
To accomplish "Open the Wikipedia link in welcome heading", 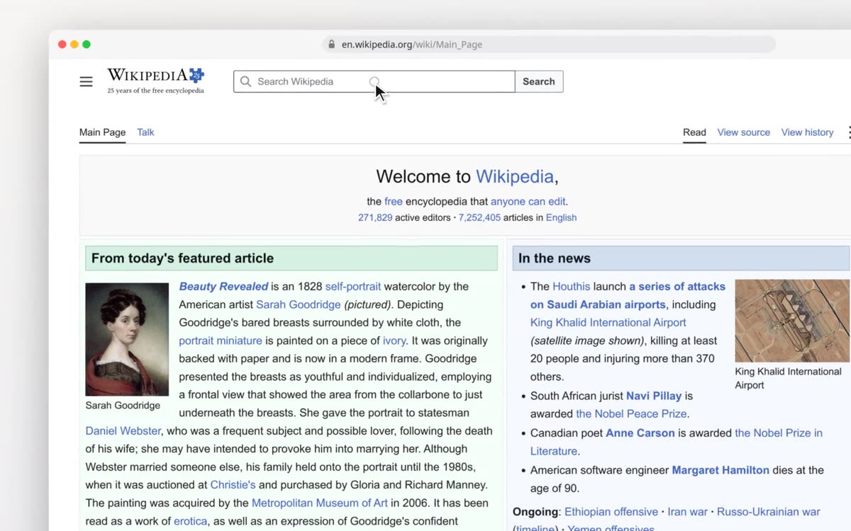I will click(514, 176).
